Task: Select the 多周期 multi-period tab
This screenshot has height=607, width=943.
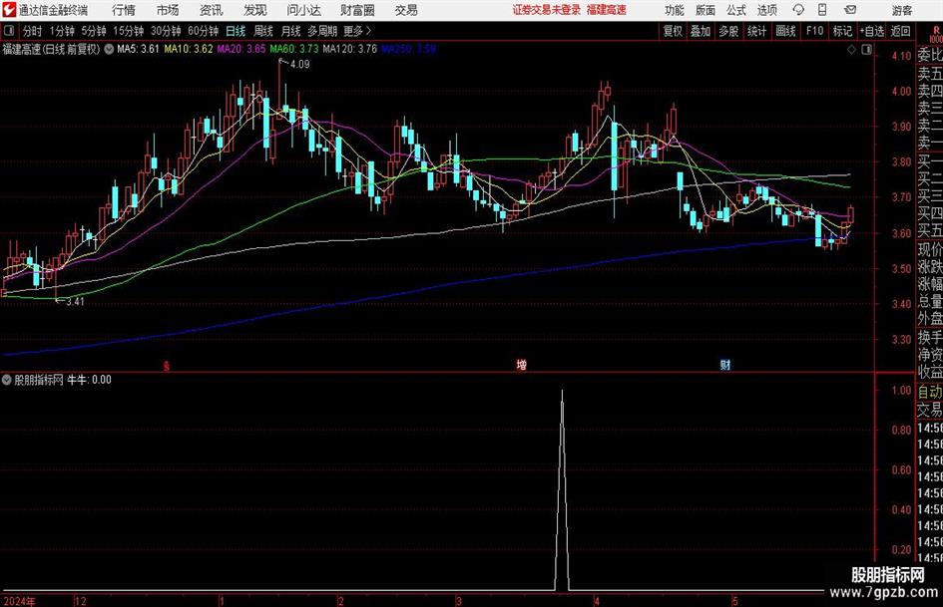Action: (x=322, y=31)
